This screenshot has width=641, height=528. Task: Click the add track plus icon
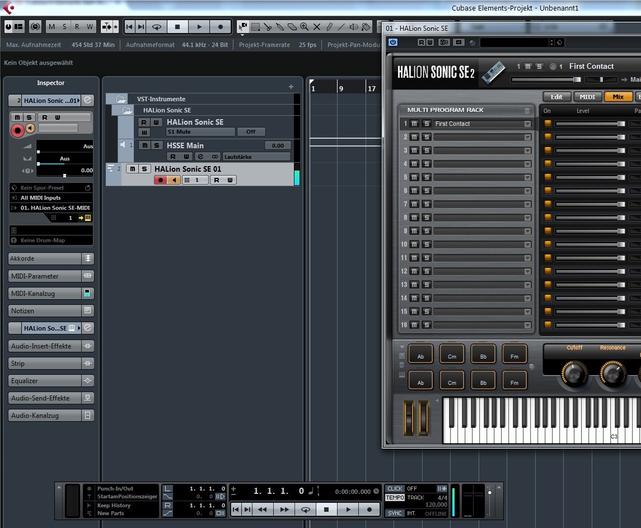click(291, 87)
